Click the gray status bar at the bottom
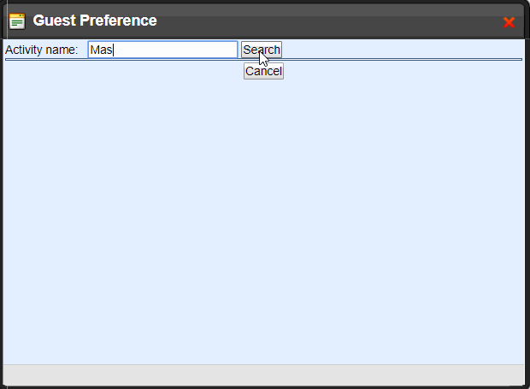 tap(263, 374)
